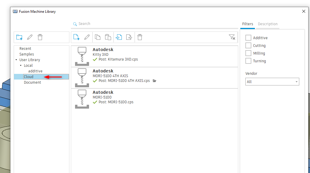Import a machine file
This screenshot has height=173, width=310.
[x=119, y=37]
